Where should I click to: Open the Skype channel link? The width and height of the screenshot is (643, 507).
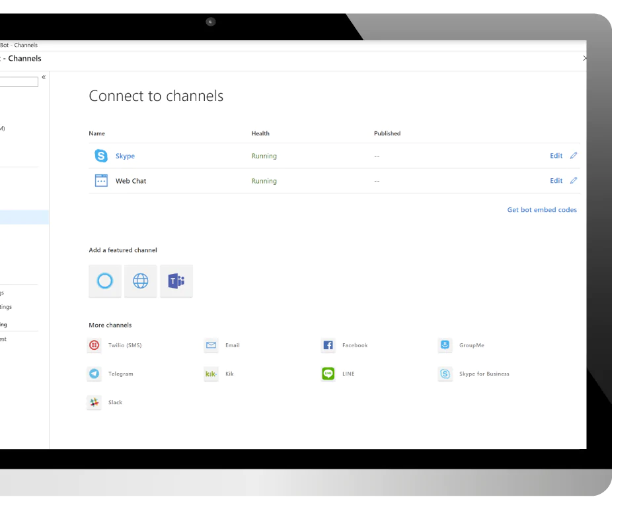(125, 156)
